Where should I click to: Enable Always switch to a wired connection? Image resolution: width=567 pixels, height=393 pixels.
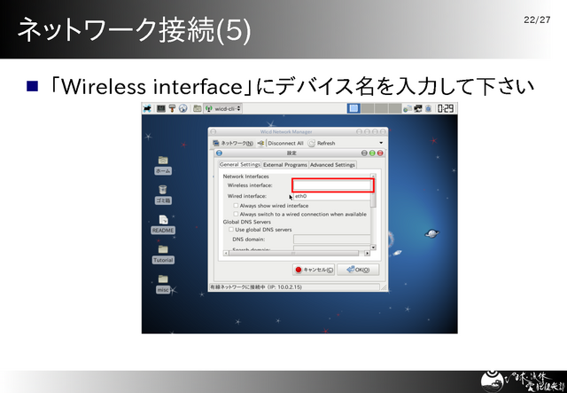(x=236, y=214)
